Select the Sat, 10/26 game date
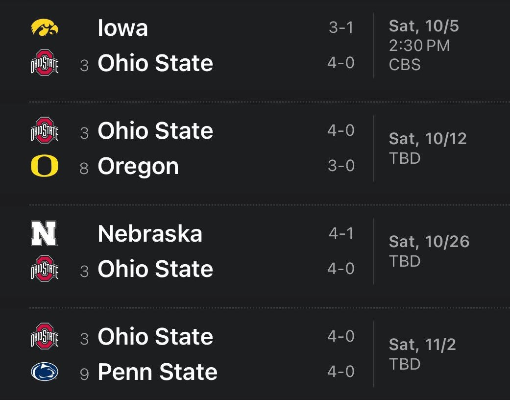This screenshot has height=400, width=510. point(429,242)
